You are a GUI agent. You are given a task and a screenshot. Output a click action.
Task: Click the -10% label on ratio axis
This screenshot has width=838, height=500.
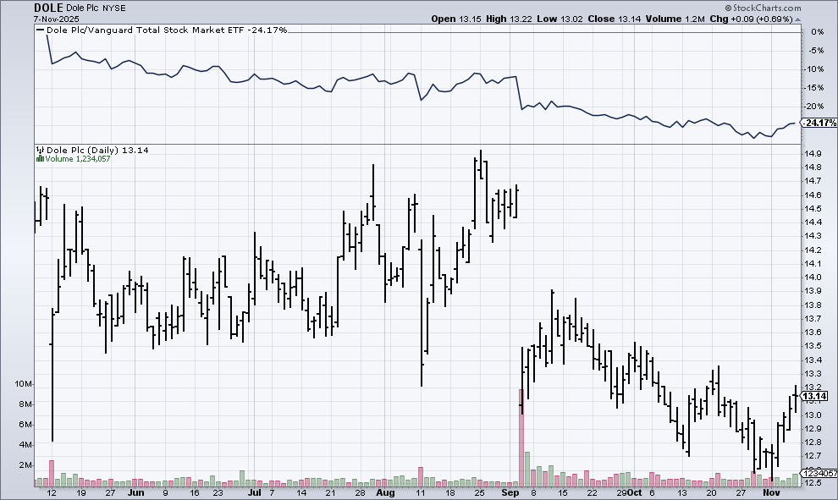coord(814,69)
